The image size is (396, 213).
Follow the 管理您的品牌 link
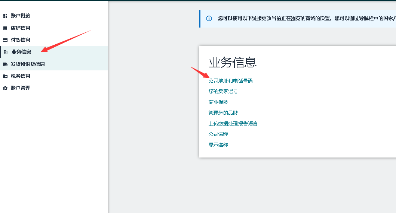tap(223, 113)
